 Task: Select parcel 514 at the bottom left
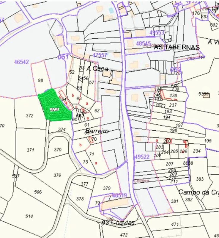29,216
